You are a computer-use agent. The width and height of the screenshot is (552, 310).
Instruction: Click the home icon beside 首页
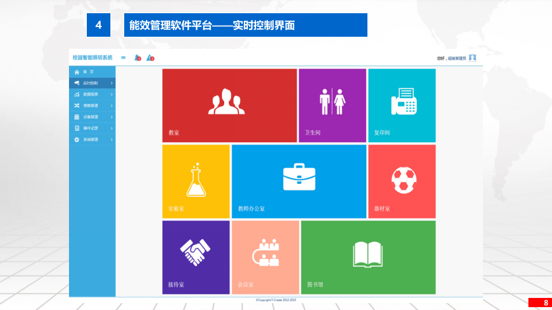coord(76,72)
